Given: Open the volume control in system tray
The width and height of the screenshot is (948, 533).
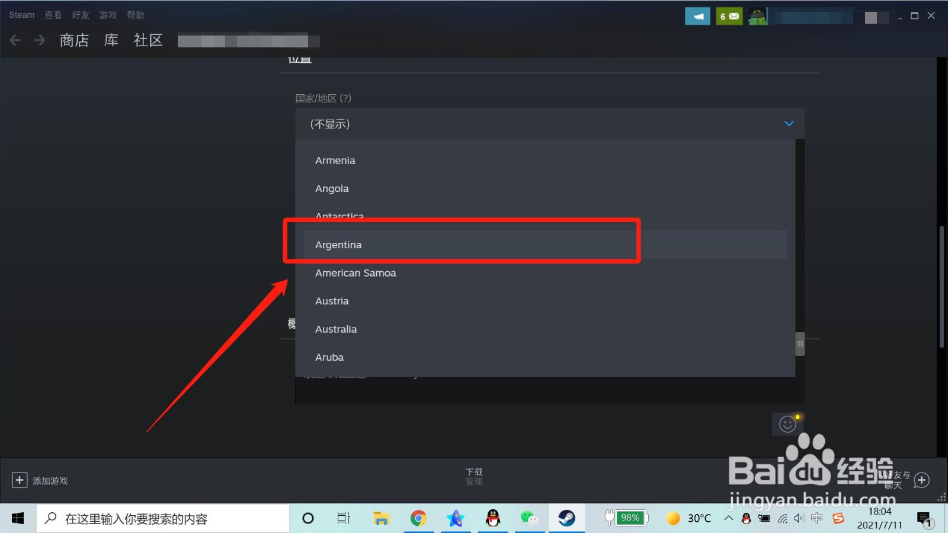Looking at the screenshot, I should (x=799, y=518).
